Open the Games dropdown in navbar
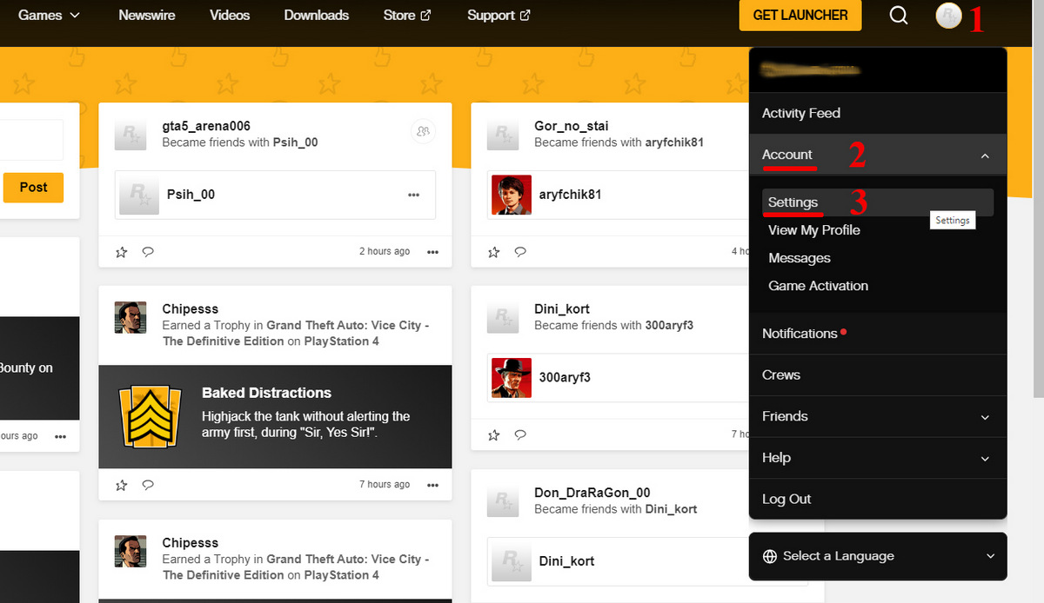 [49, 16]
